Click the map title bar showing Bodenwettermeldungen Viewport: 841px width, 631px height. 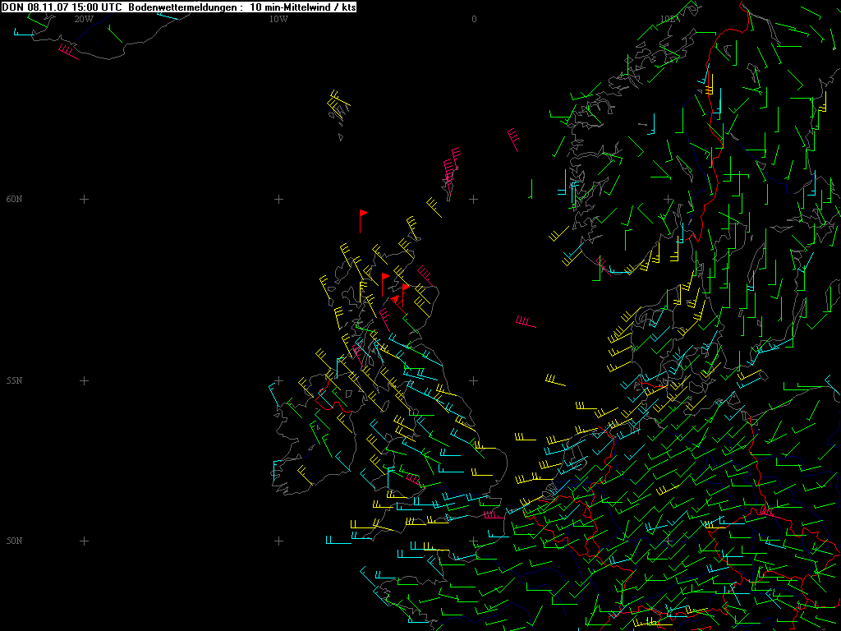pos(179,7)
